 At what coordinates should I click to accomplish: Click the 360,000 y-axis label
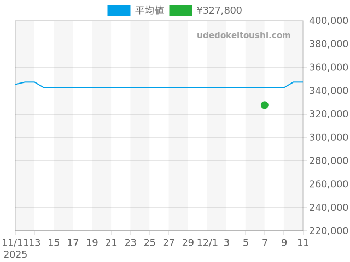pyautogui.click(x=329, y=68)
